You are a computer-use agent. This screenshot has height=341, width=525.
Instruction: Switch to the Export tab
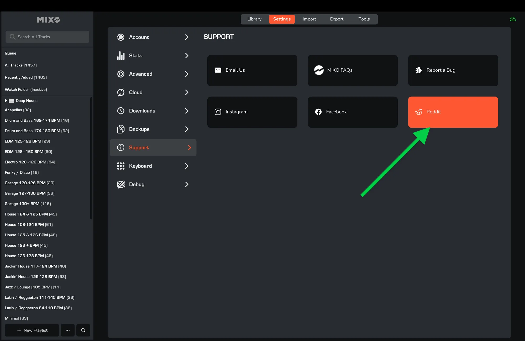337,19
